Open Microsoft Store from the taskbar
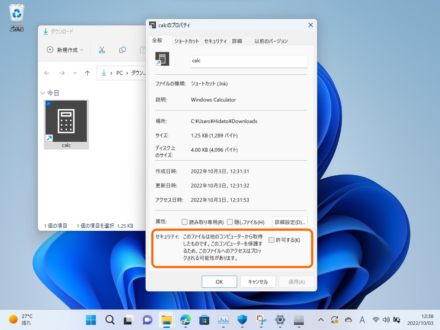The width and height of the screenshot is (440, 330). (204, 320)
